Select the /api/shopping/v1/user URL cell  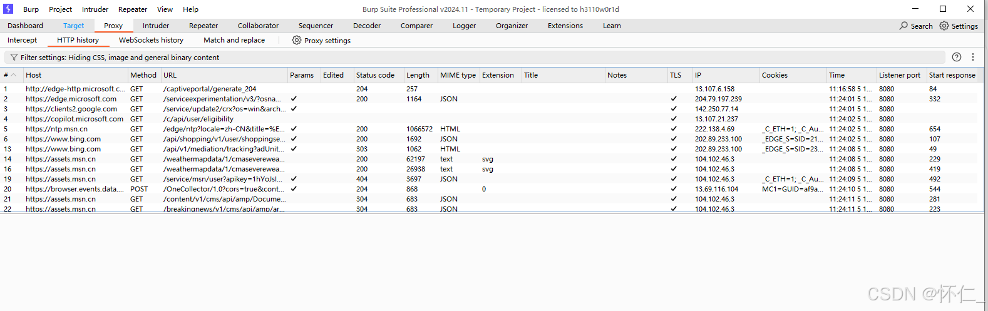[224, 139]
